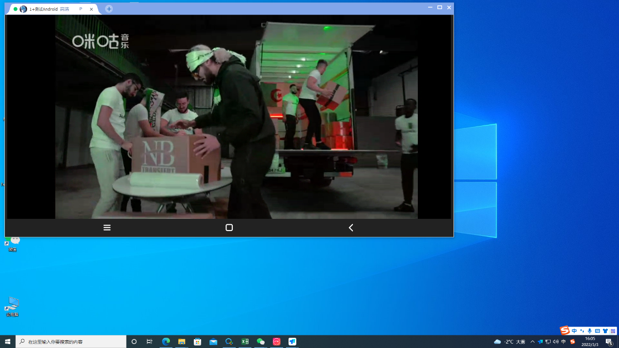This screenshot has height=348, width=619.
Task: Click the blue tray app icon
Action: coord(540,342)
